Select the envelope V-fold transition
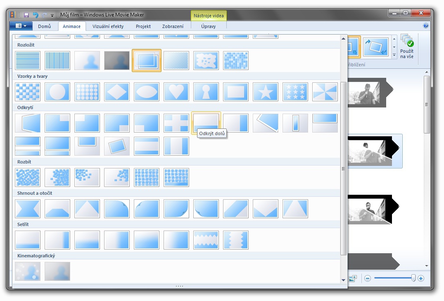The width and height of the screenshot is (444, 301). pyautogui.click(x=265, y=209)
